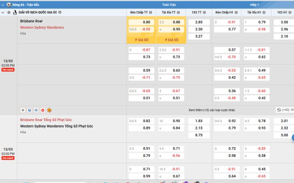Bet 0.5-1 over odds 0.49

257,70
